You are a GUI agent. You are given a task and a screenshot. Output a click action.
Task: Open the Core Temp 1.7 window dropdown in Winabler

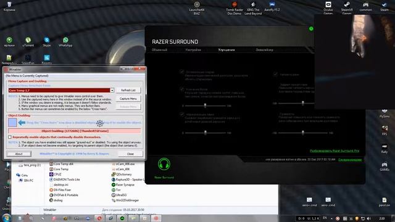click(x=112, y=91)
